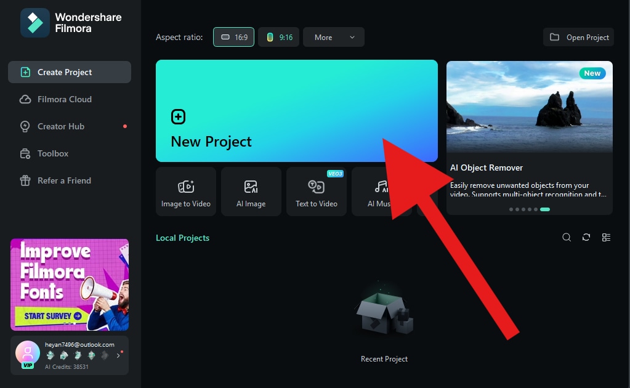The image size is (630, 388).
Task: Select the first carousel page dot
Action: coord(511,209)
